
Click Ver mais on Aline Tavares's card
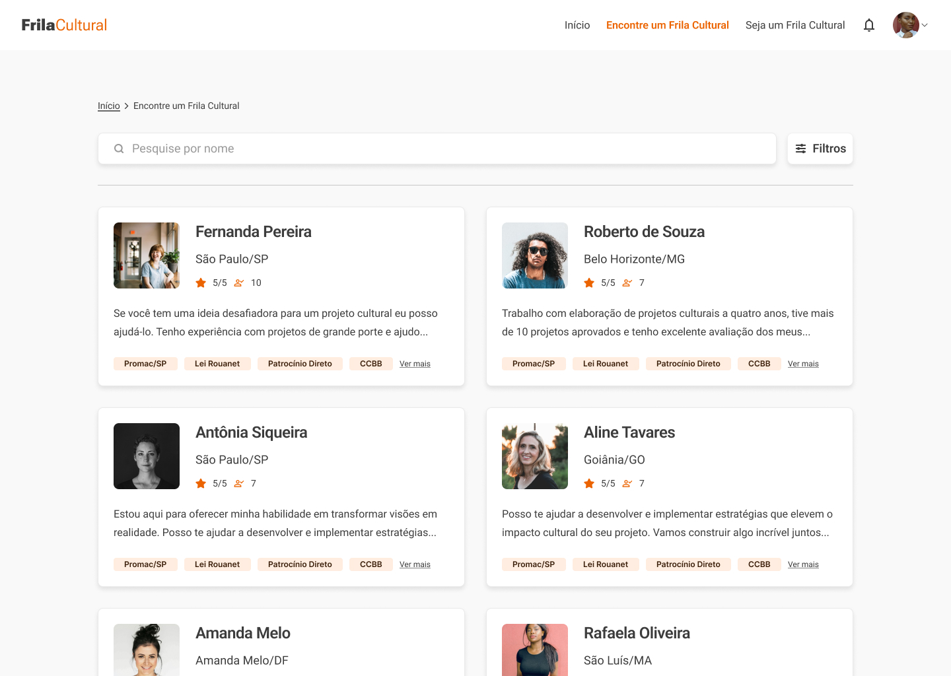(x=803, y=564)
